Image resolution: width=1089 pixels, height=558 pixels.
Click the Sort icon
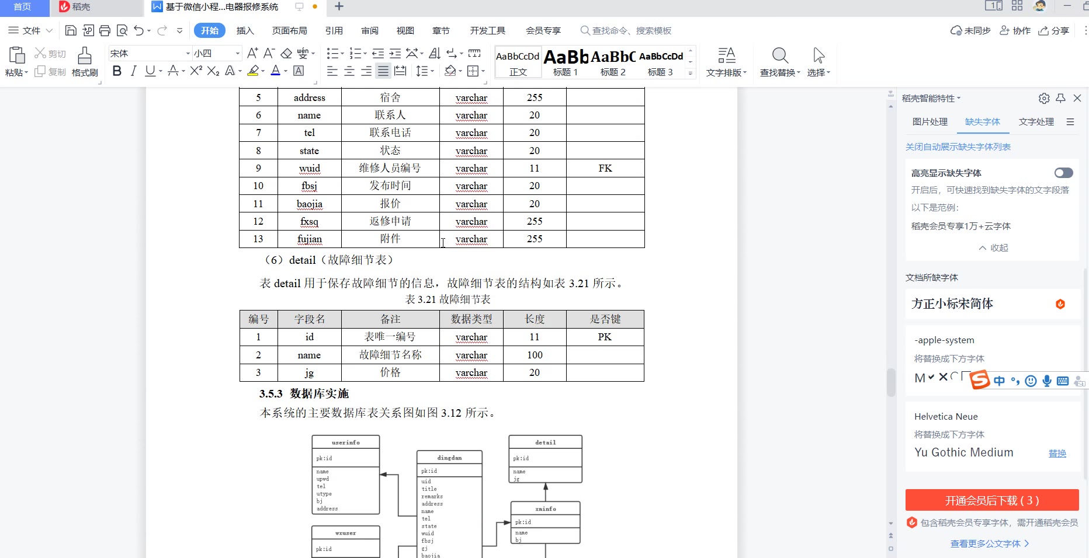tap(434, 53)
